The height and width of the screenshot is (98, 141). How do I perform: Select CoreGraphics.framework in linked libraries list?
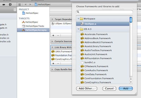[61, 59]
